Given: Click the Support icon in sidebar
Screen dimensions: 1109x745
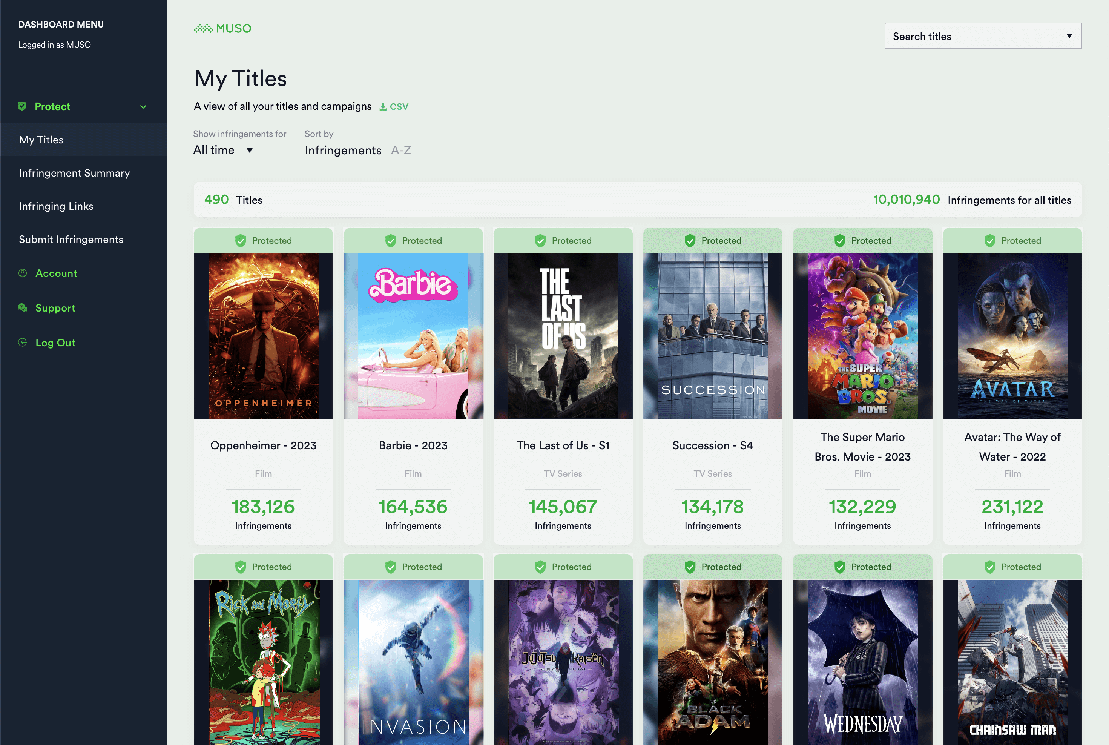Looking at the screenshot, I should pos(23,308).
